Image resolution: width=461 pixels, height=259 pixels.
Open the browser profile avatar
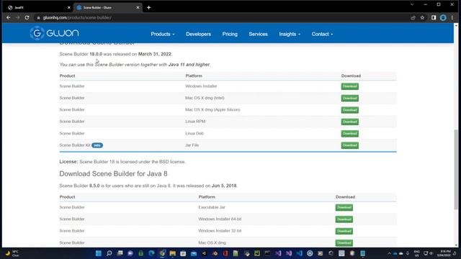tap(443, 17)
